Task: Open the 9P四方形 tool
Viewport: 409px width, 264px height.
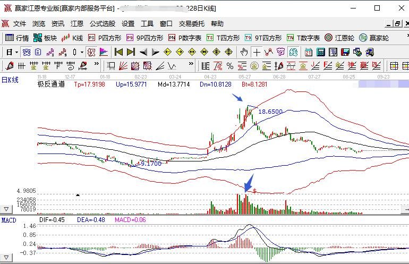Action: tap(145, 38)
